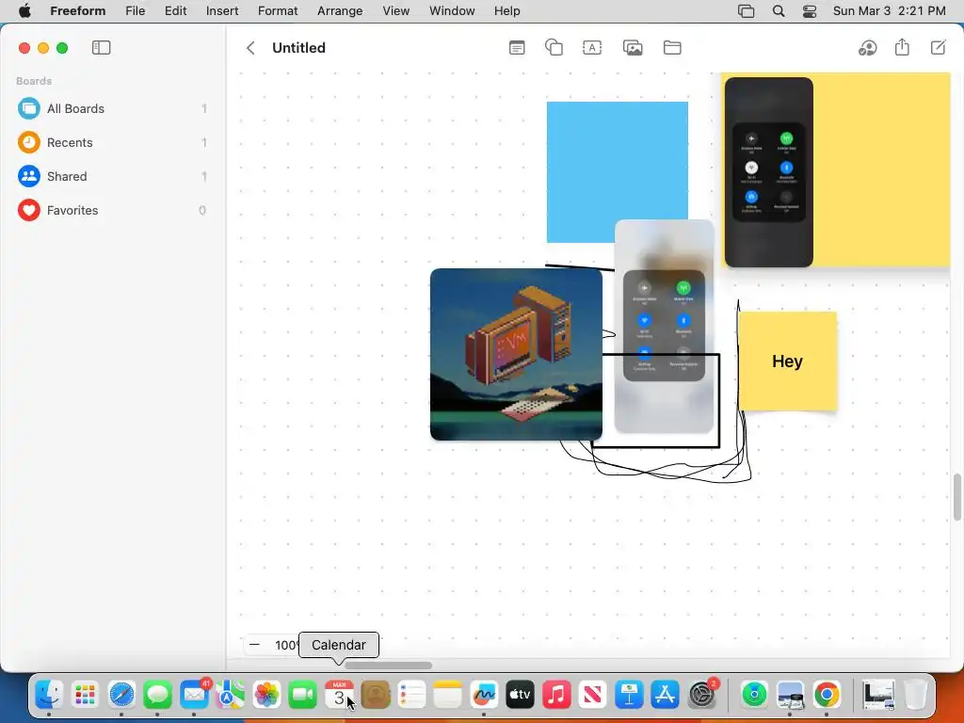Open Control Center in menu bar
The image size is (964, 723).
click(x=810, y=11)
